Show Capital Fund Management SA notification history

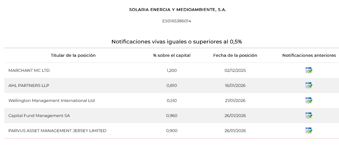pyautogui.click(x=309, y=116)
